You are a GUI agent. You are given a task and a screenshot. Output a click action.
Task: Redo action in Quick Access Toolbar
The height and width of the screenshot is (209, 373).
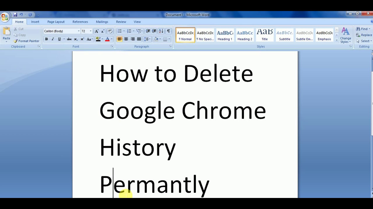30,15
